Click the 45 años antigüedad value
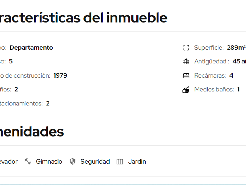Screen dimensions: 246x185 [239, 61]
